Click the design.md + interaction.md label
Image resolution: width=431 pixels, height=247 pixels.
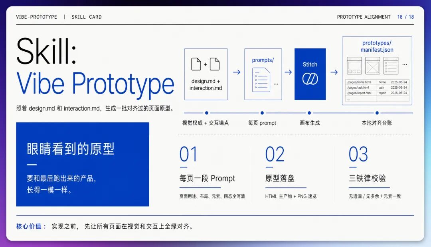coord(206,85)
